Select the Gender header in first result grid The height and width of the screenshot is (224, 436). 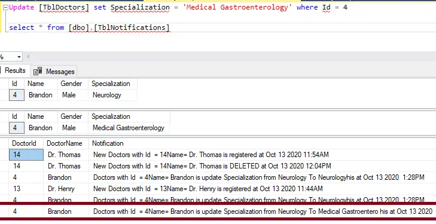[x=73, y=84]
